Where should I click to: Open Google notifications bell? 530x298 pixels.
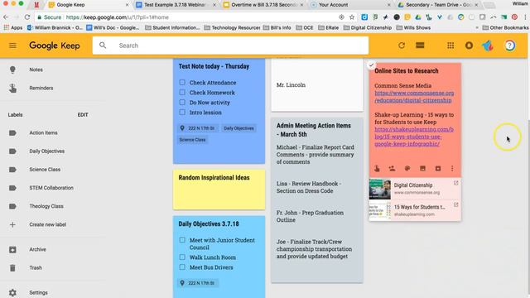469,46
